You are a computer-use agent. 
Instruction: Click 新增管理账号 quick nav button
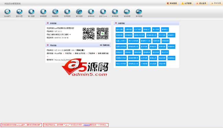coord(133,58)
